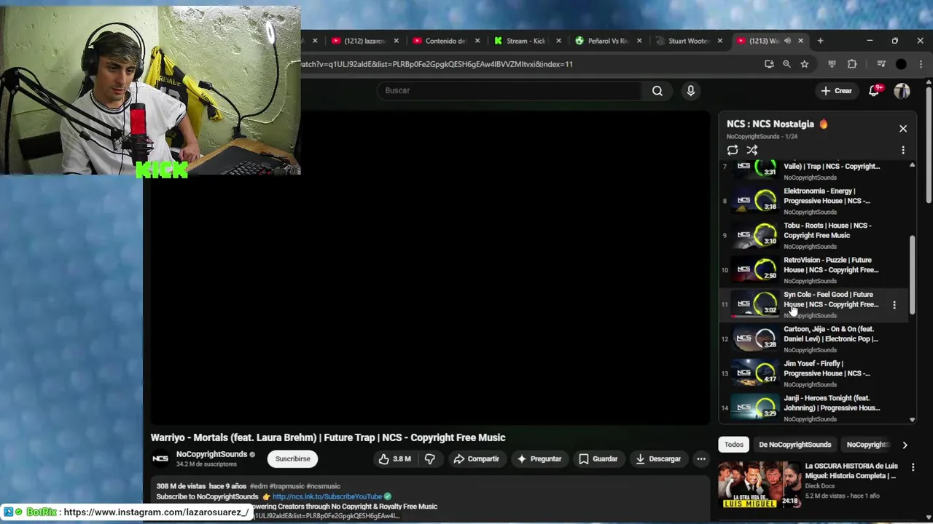Click thumbnail of 3:28 On & On video

754,338
